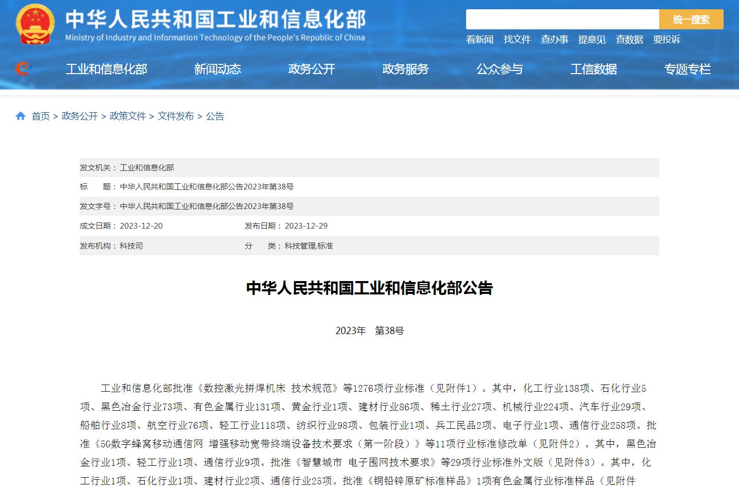Select 政务服务 in main navigation
The image size is (739, 488).
pyautogui.click(x=405, y=69)
